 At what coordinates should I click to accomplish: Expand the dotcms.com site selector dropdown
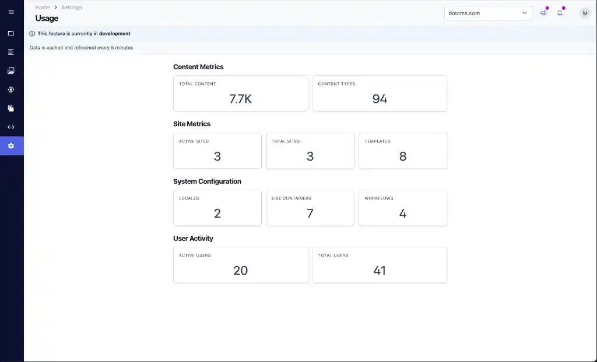487,13
